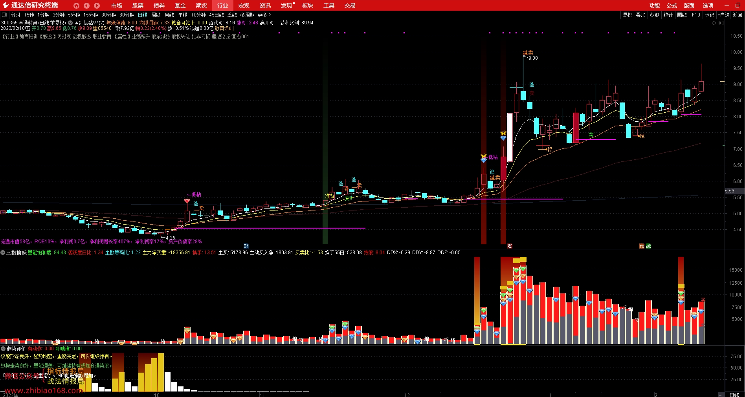The height and width of the screenshot is (397, 745).
Task: Click the 通达信 logo icon
Action: pos(6,5)
